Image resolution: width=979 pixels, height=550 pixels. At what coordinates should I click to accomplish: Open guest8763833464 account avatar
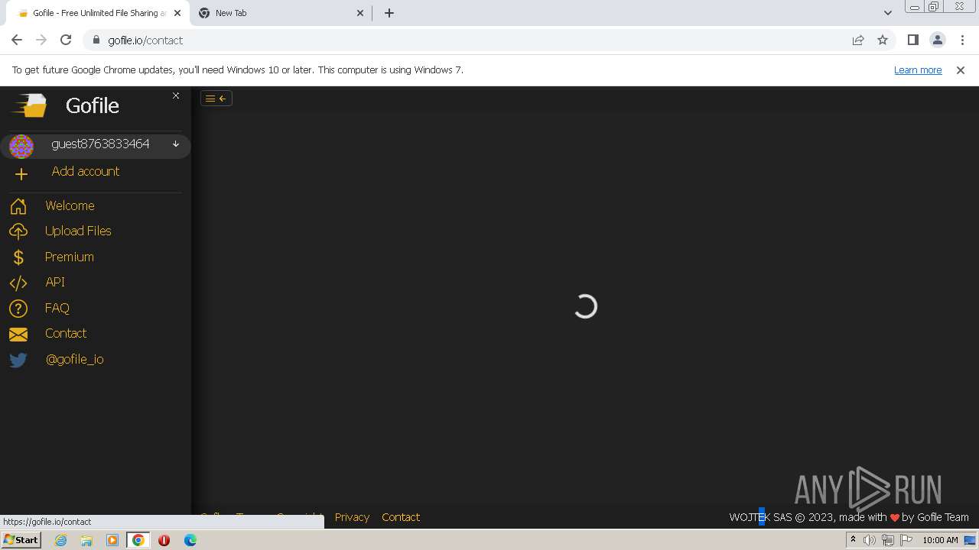tap(21, 146)
